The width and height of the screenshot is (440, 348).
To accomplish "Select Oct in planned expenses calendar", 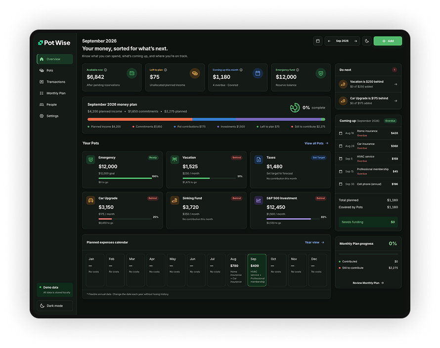I will [277, 270].
